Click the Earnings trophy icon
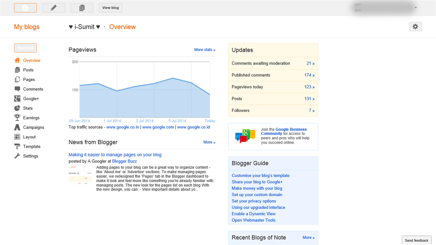 (x=17, y=118)
